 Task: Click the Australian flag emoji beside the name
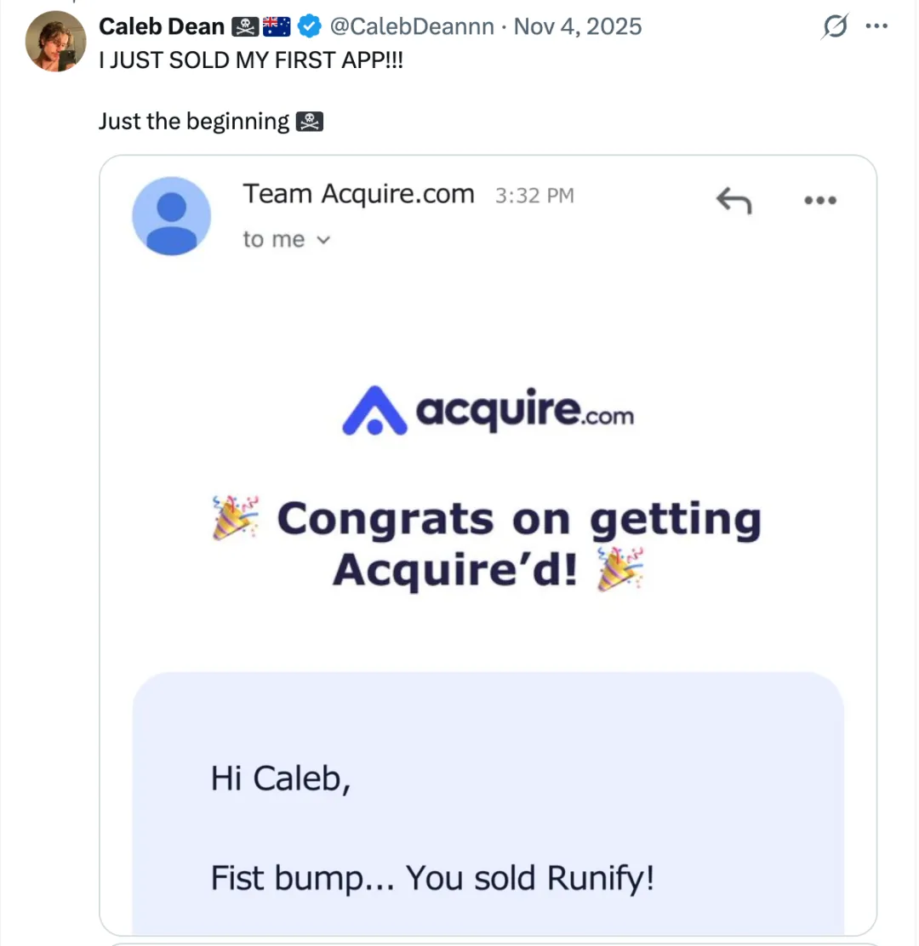click(277, 27)
